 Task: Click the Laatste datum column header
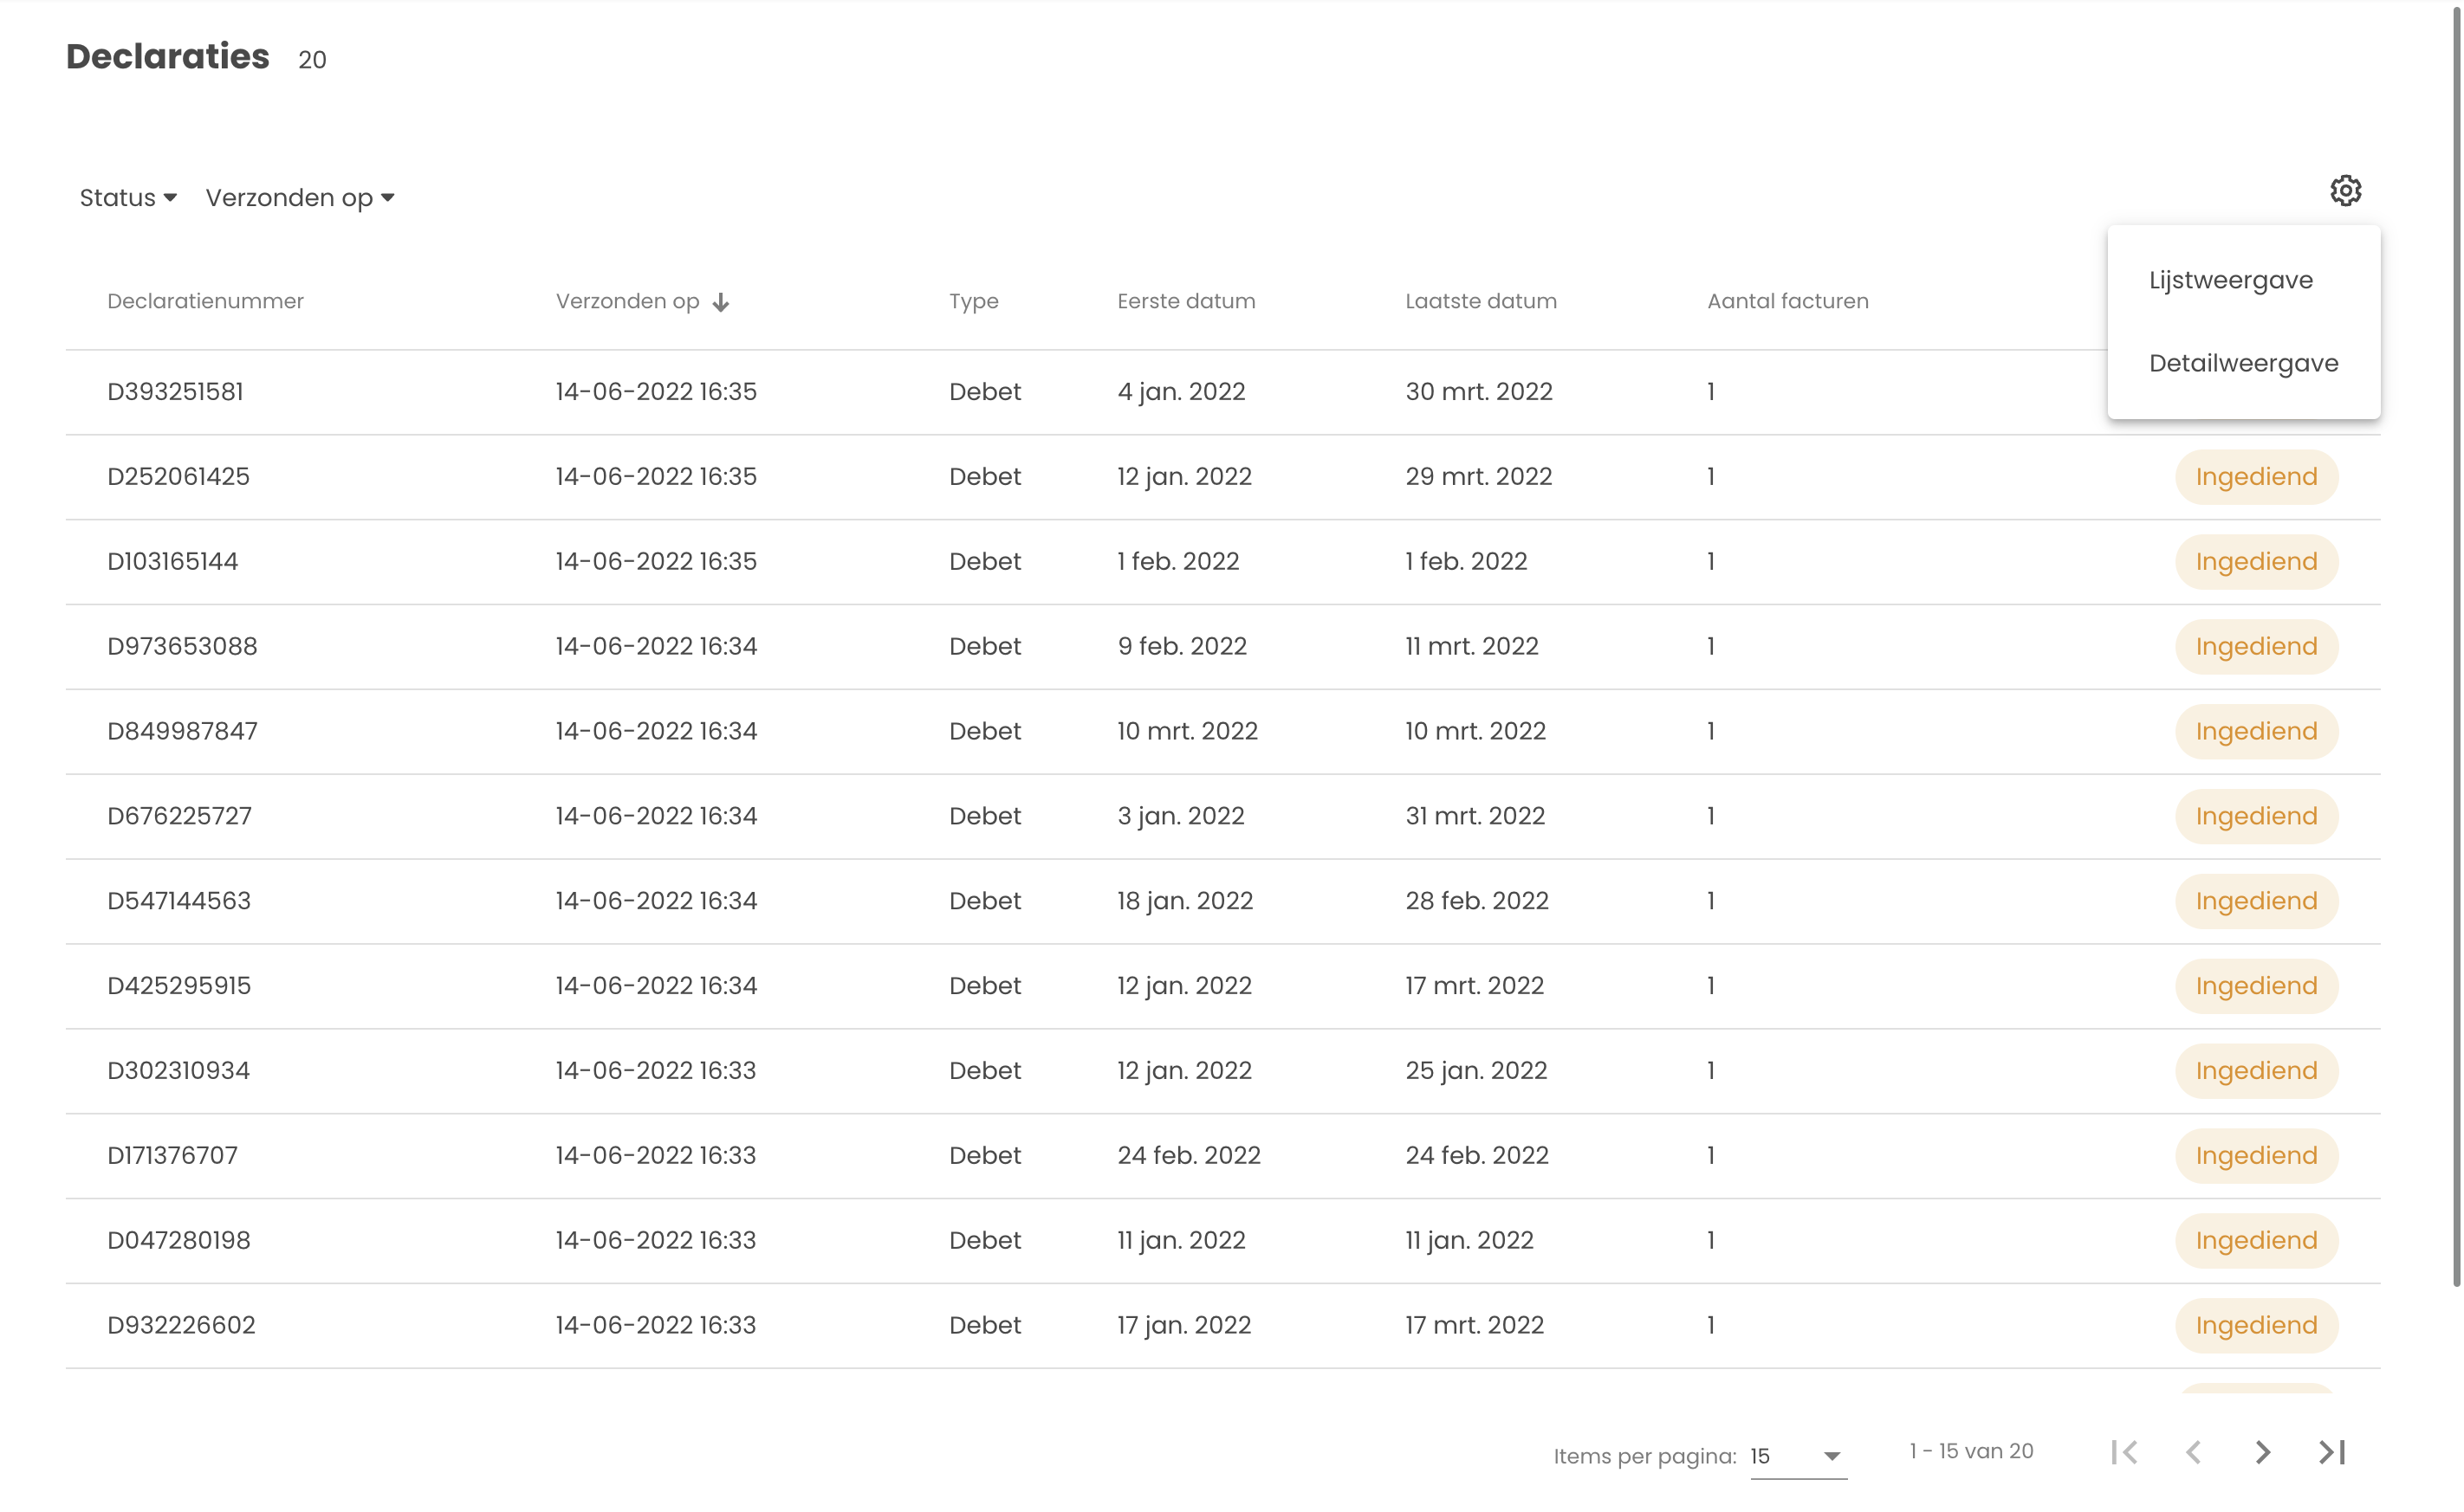click(x=1481, y=301)
